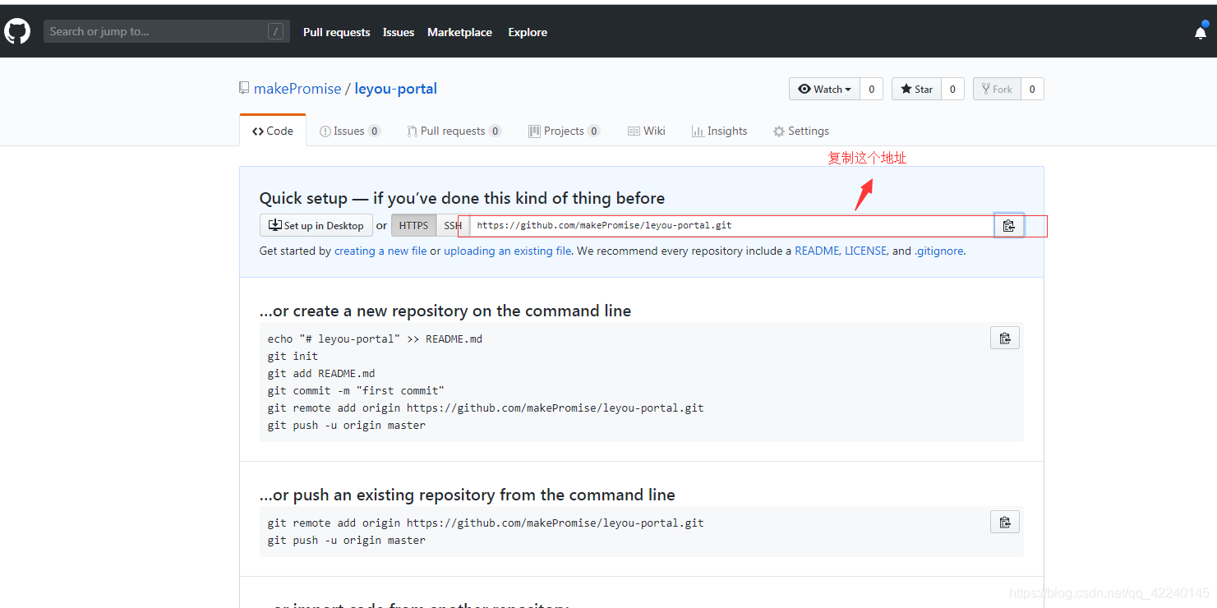Go to Marketplace in the header
The image size is (1217, 608).
point(459,32)
